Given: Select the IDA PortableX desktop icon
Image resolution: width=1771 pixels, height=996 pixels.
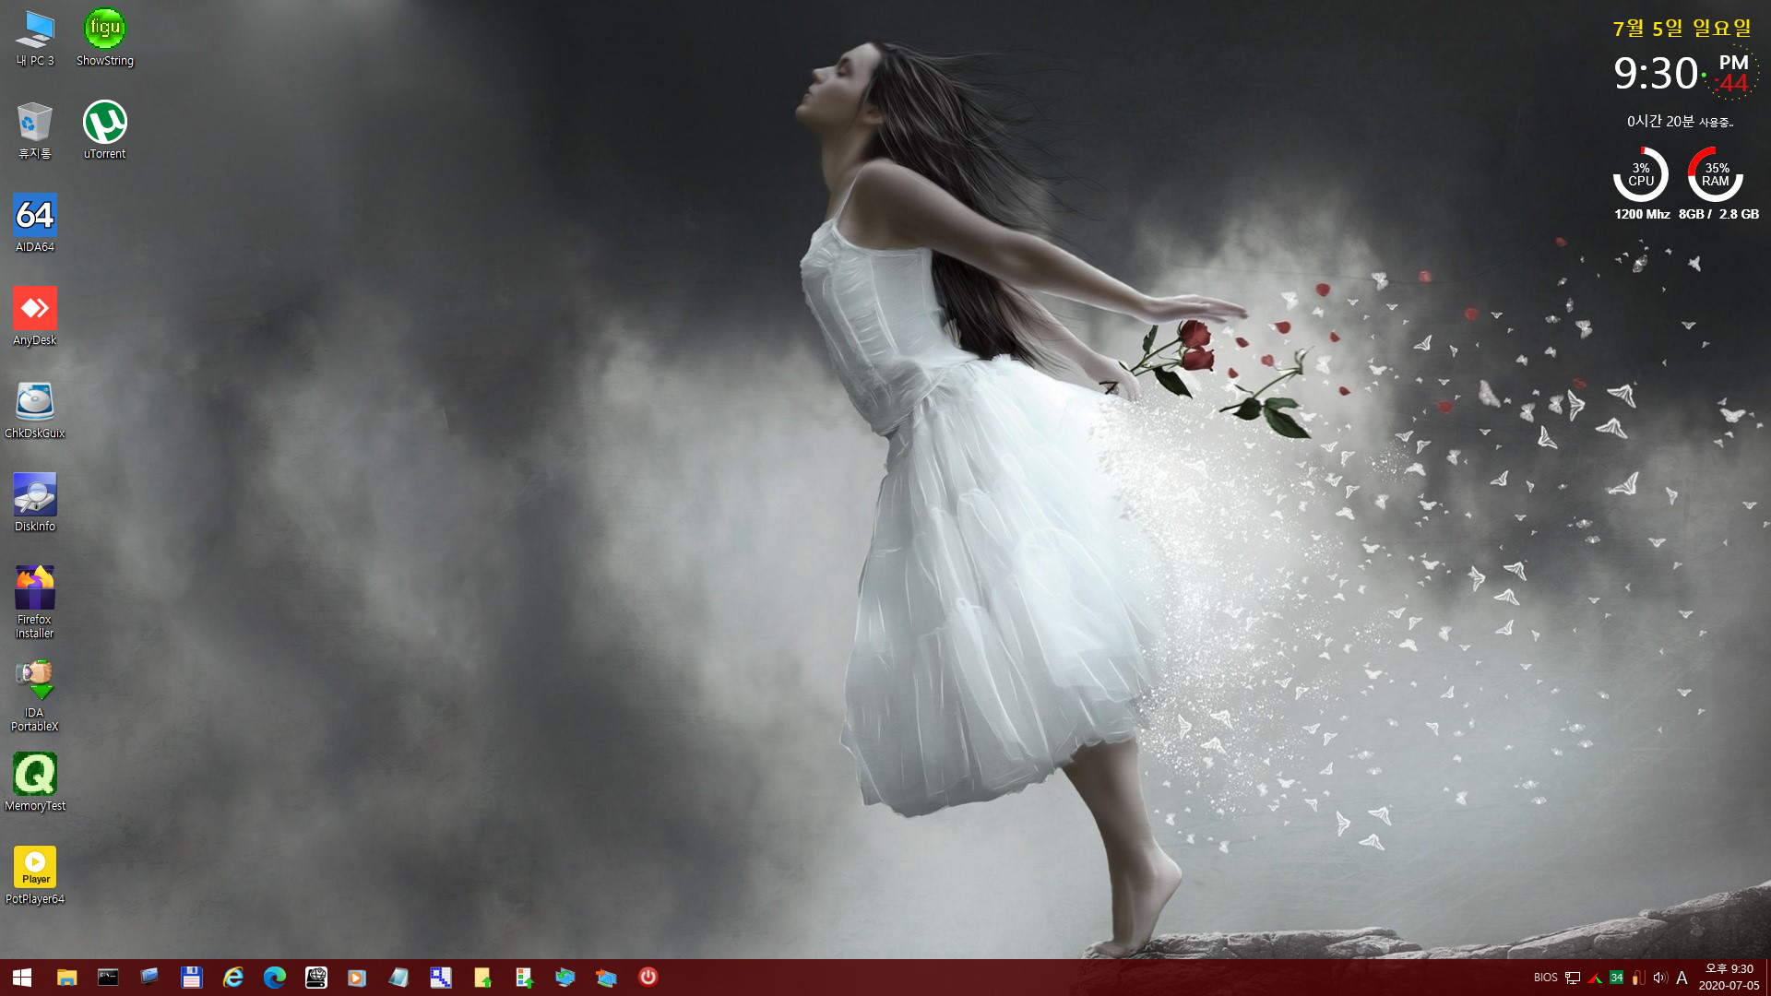Looking at the screenshot, I should point(35,696).
